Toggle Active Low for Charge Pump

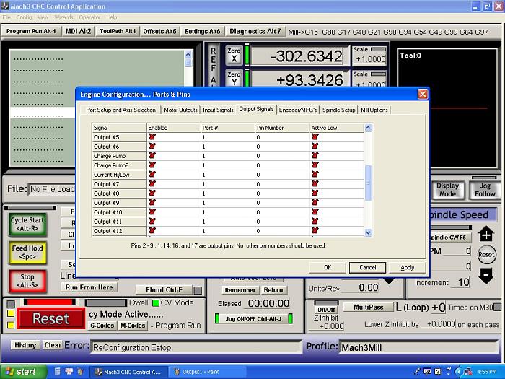coord(315,156)
